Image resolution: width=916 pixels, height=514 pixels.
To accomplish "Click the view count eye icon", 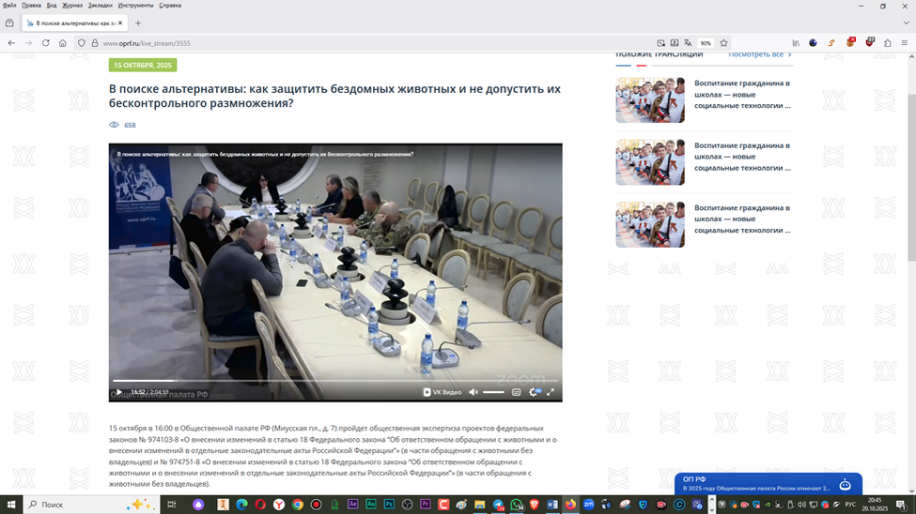I will (114, 125).
